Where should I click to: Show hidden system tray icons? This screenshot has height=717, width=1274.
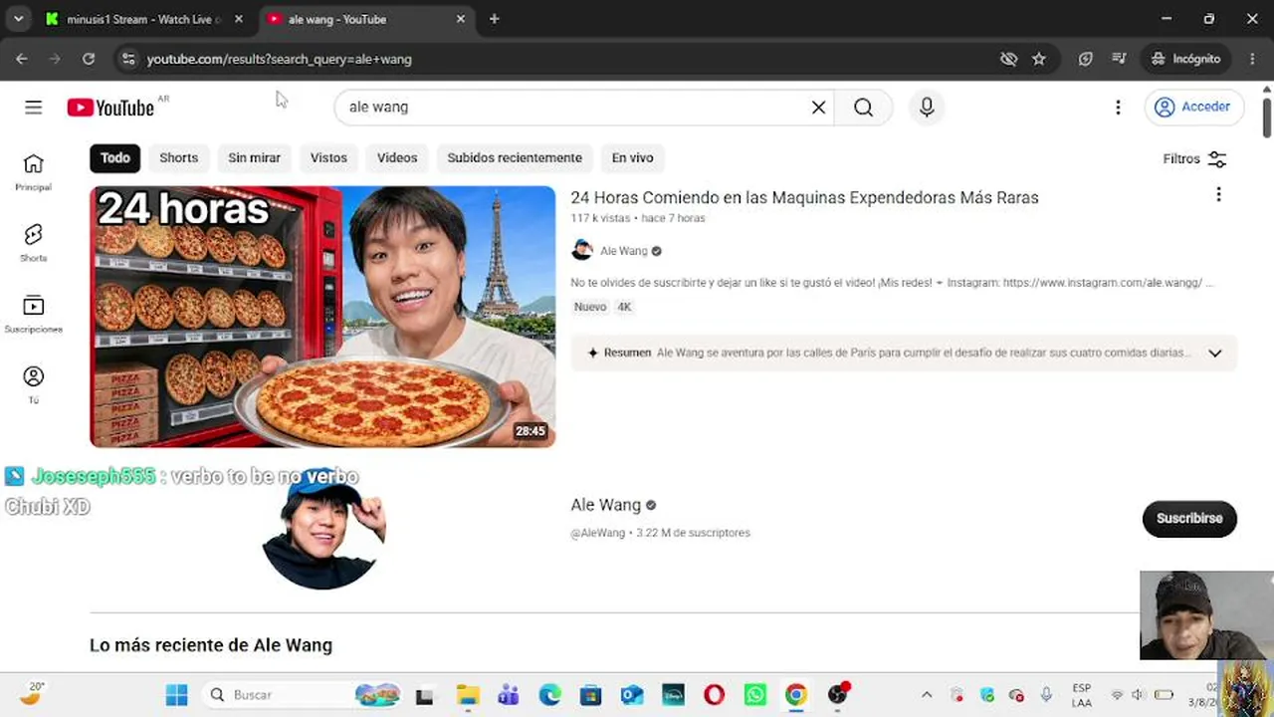tap(927, 695)
